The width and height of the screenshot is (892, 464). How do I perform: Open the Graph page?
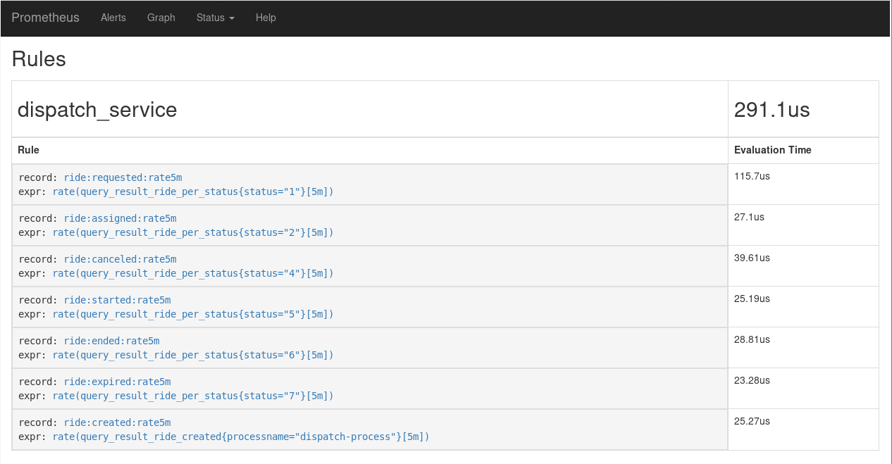161,18
